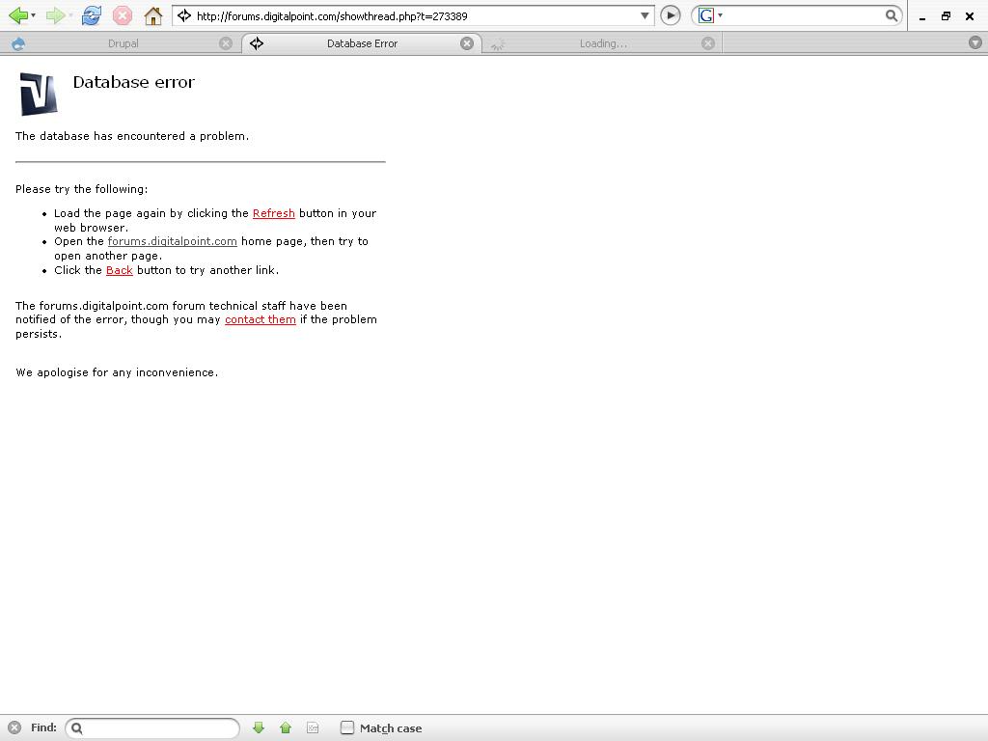Select the Database Error tab

363,43
